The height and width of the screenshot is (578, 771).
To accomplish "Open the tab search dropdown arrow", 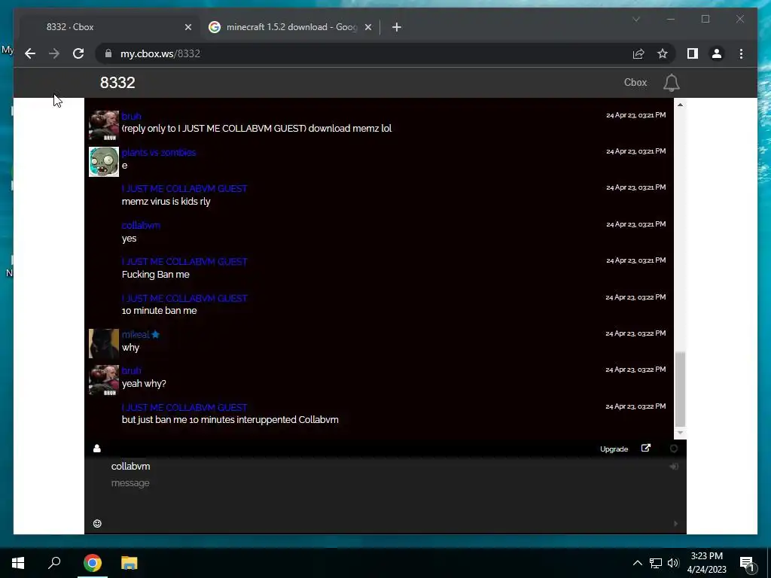I will click(635, 19).
